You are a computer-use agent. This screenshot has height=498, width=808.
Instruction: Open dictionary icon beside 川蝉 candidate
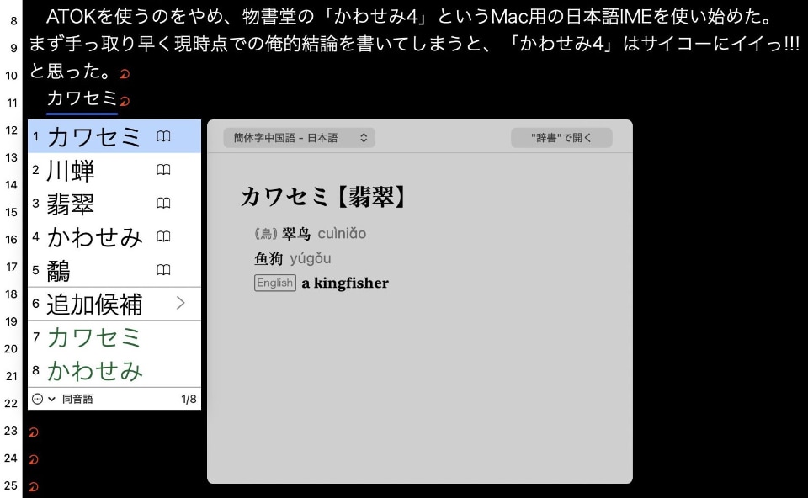[163, 170]
